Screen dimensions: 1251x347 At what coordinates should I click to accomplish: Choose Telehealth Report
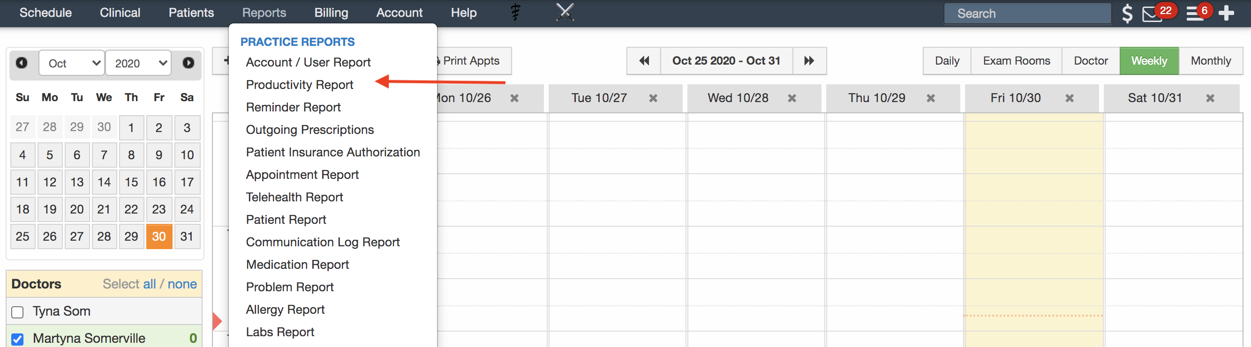click(x=294, y=197)
